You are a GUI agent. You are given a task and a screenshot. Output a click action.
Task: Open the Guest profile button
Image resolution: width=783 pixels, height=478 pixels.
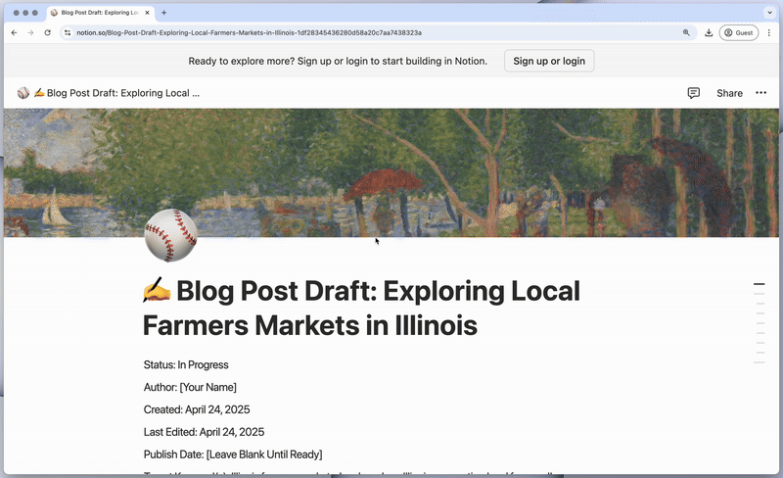[739, 32]
